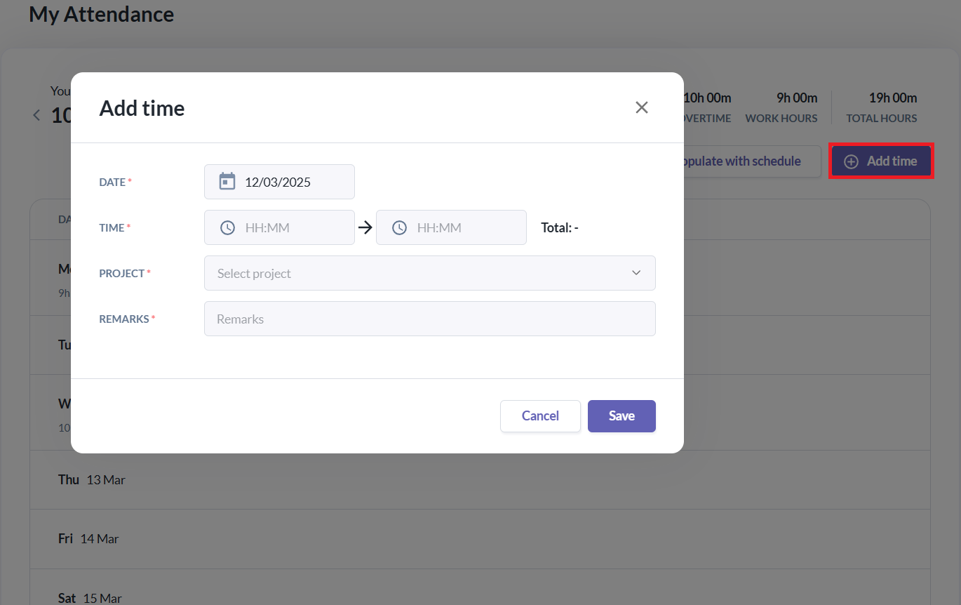Select the Thu 13 Mar row
The image size is (961, 605).
pos(480,480)
